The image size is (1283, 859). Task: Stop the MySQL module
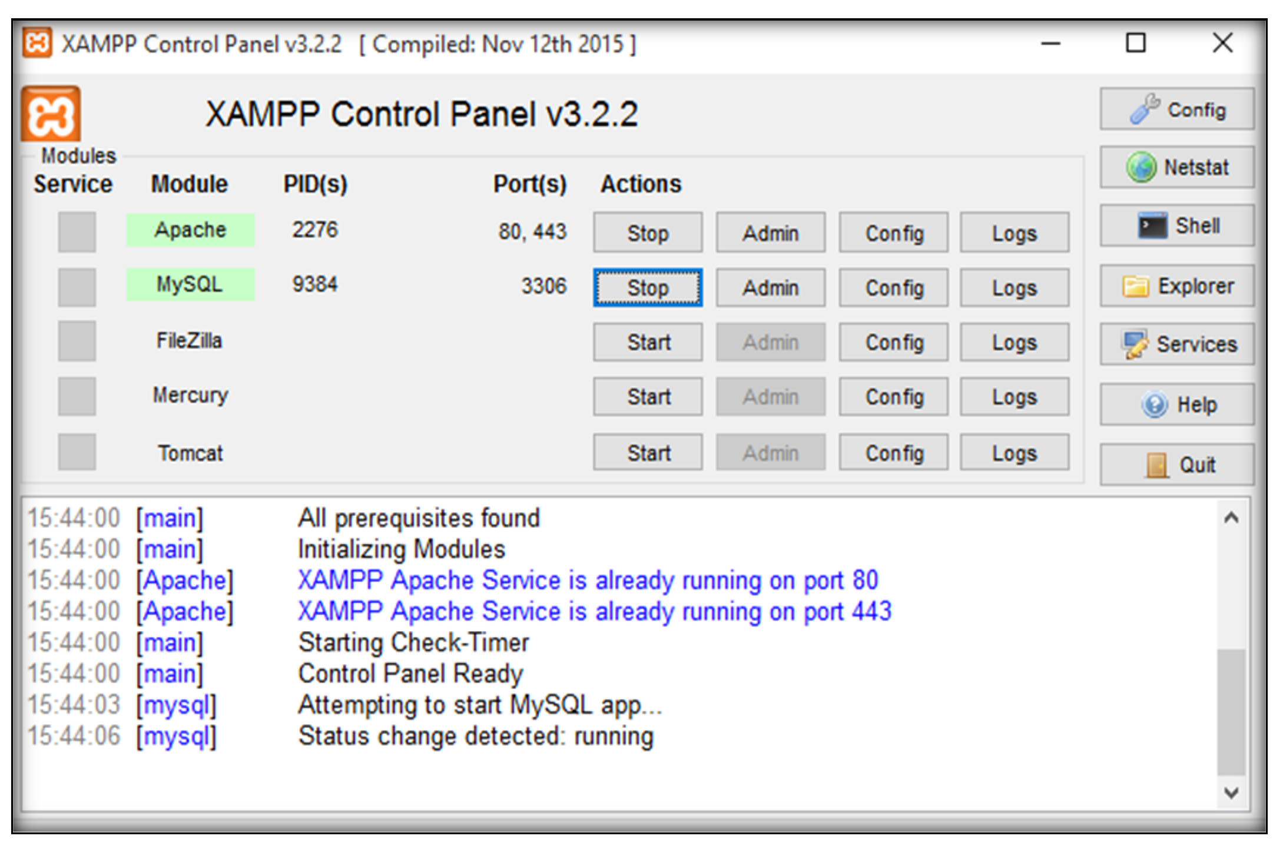(x=648, y=287)
